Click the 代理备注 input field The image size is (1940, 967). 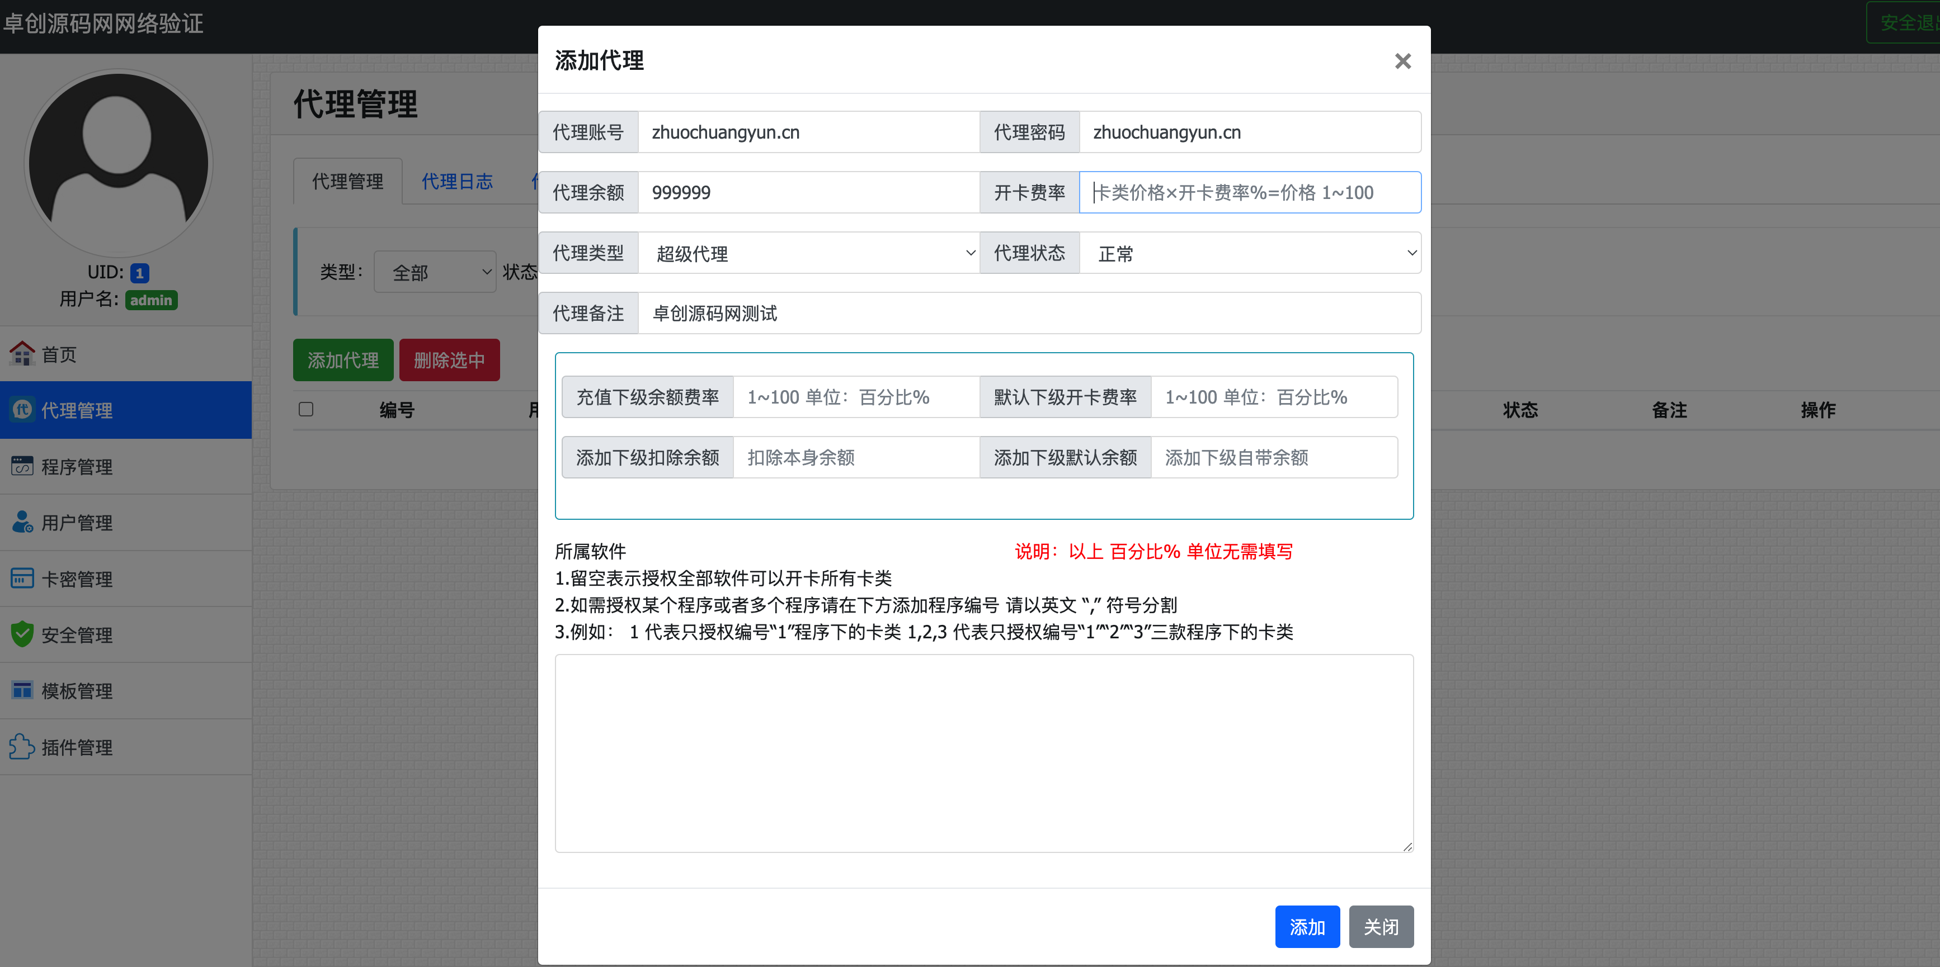[1029, 313]
